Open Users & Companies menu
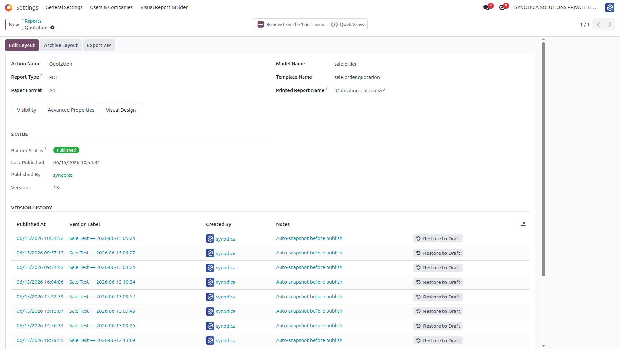The width and height of the screenshot is (620, 349). coord(111,7)
